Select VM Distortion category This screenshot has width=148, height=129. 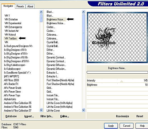11,19
